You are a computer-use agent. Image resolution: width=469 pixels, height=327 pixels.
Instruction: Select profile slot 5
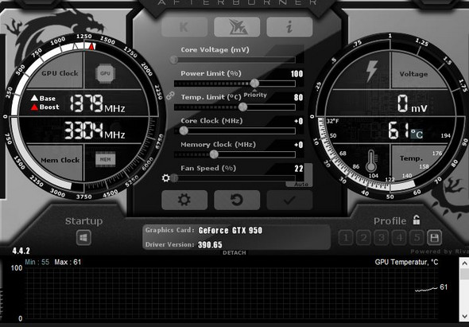pos(417,238)
